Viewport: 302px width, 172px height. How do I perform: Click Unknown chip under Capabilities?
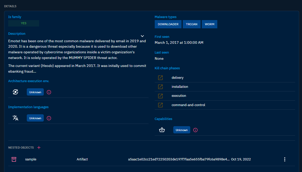tap(182, 130)
